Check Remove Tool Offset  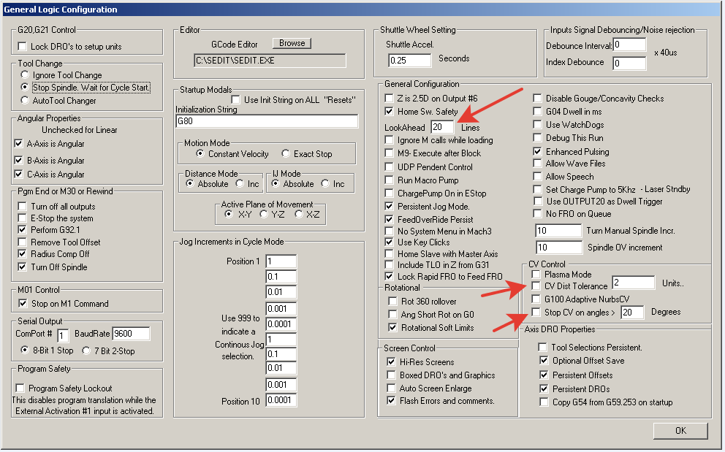click(x=22, y=242)
